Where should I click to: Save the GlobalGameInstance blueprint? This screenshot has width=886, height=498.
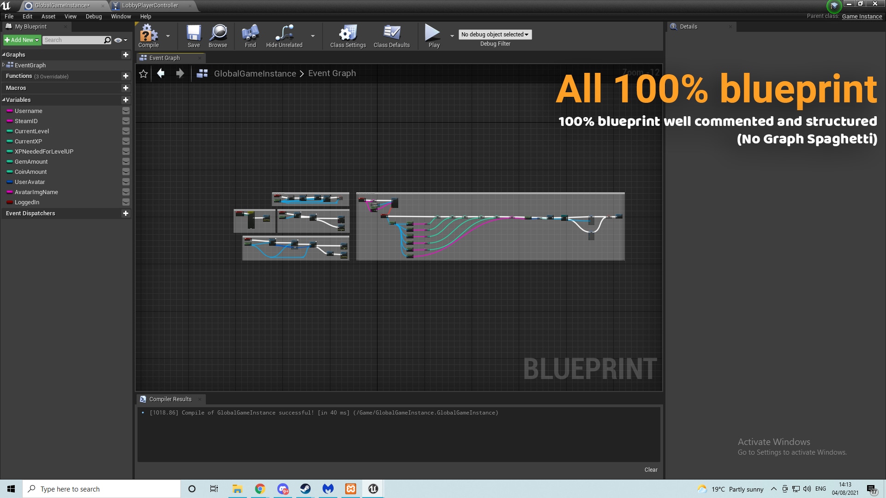[x=194, y=36]
